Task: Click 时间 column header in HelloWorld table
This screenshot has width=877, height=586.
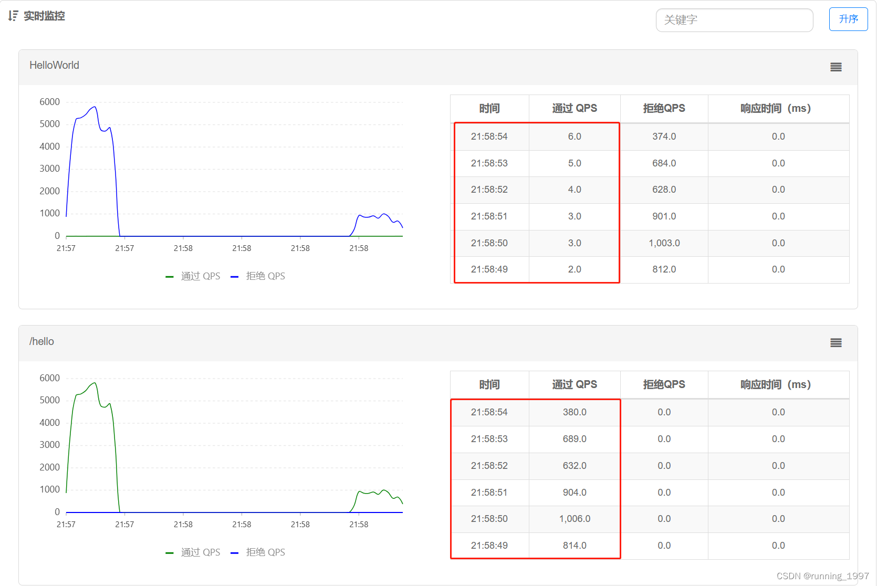Action: point(489,108)
